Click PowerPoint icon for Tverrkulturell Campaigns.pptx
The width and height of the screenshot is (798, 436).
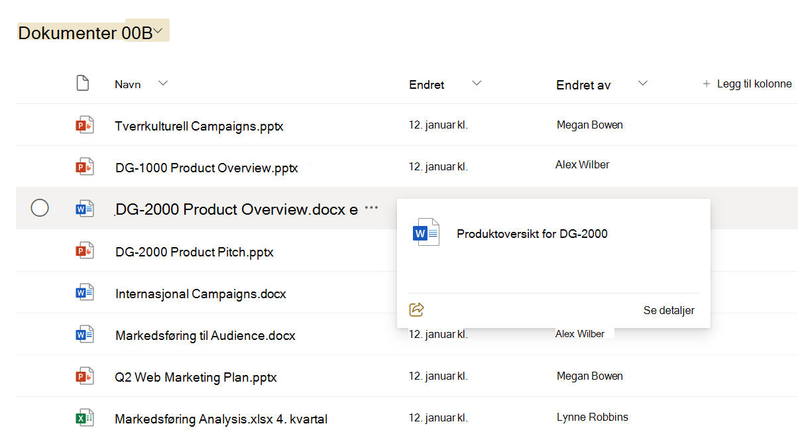(85, 125)
